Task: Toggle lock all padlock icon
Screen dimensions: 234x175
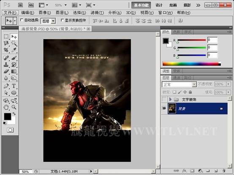Action: 190,92
